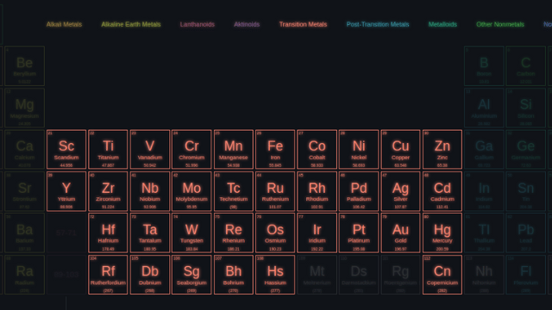Choose the Other Nonmetals category label
The width and height of the screenshot is (552, 310).
[x=500, y=24]
